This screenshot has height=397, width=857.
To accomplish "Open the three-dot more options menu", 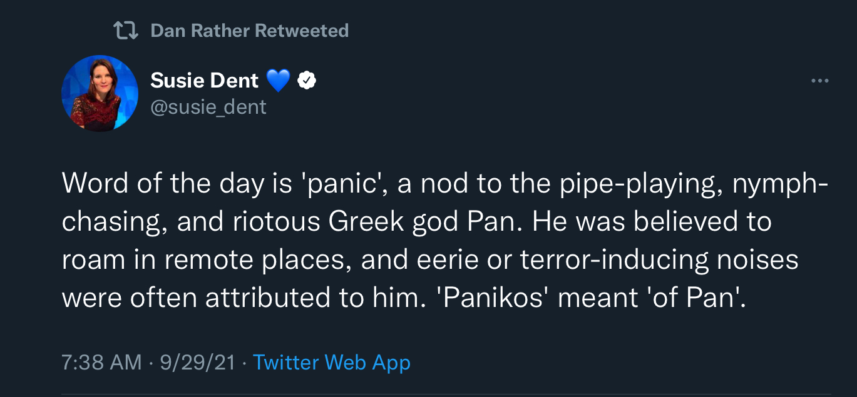I will click(x=819, y=81).
